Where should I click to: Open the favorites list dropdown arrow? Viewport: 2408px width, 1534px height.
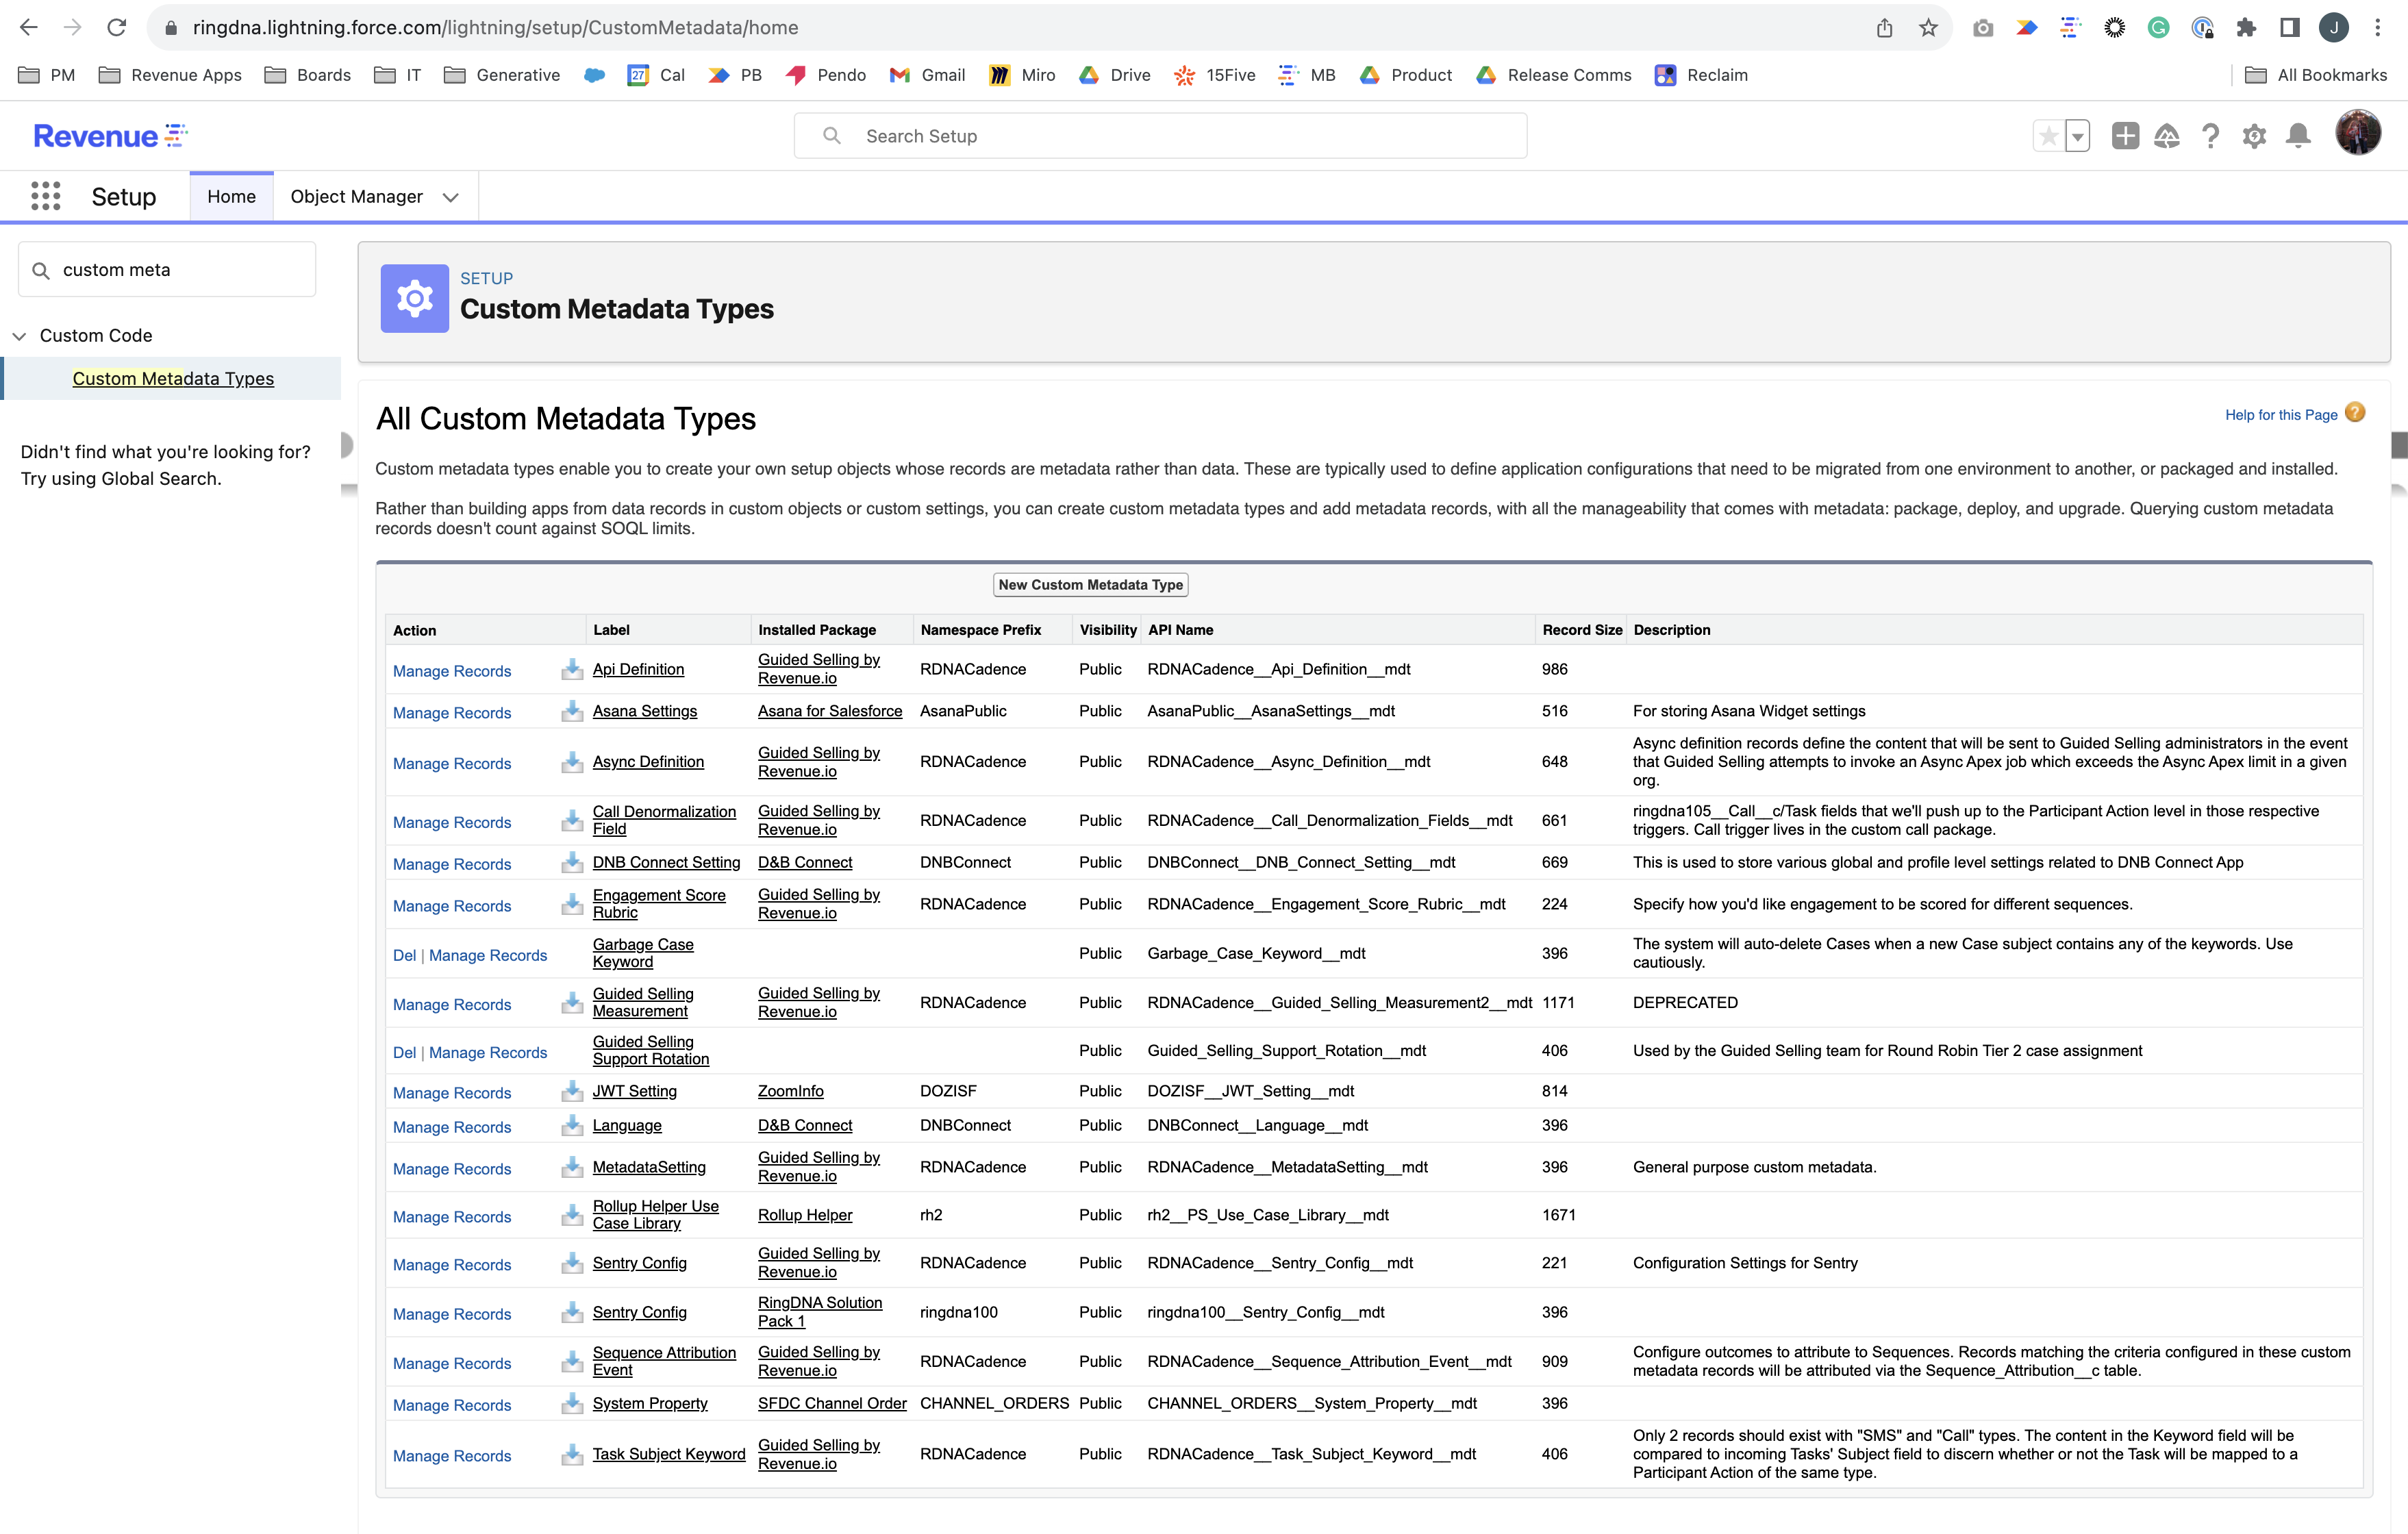tap(2078, 136)
